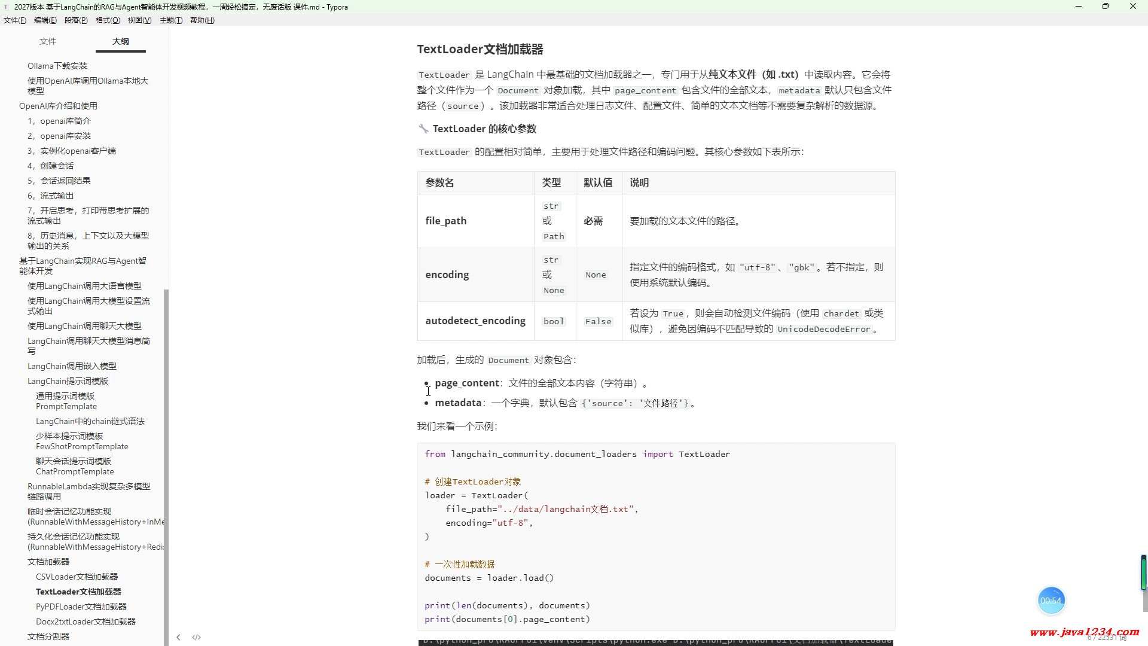Open the 文件(F) menu
The width and height of the screenshot is (1148, 646).
15,20
